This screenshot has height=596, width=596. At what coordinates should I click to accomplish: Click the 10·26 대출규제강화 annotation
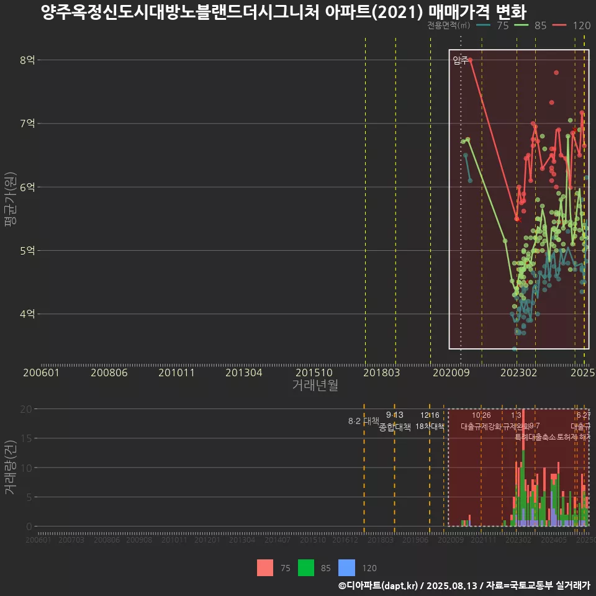point(481,421)
